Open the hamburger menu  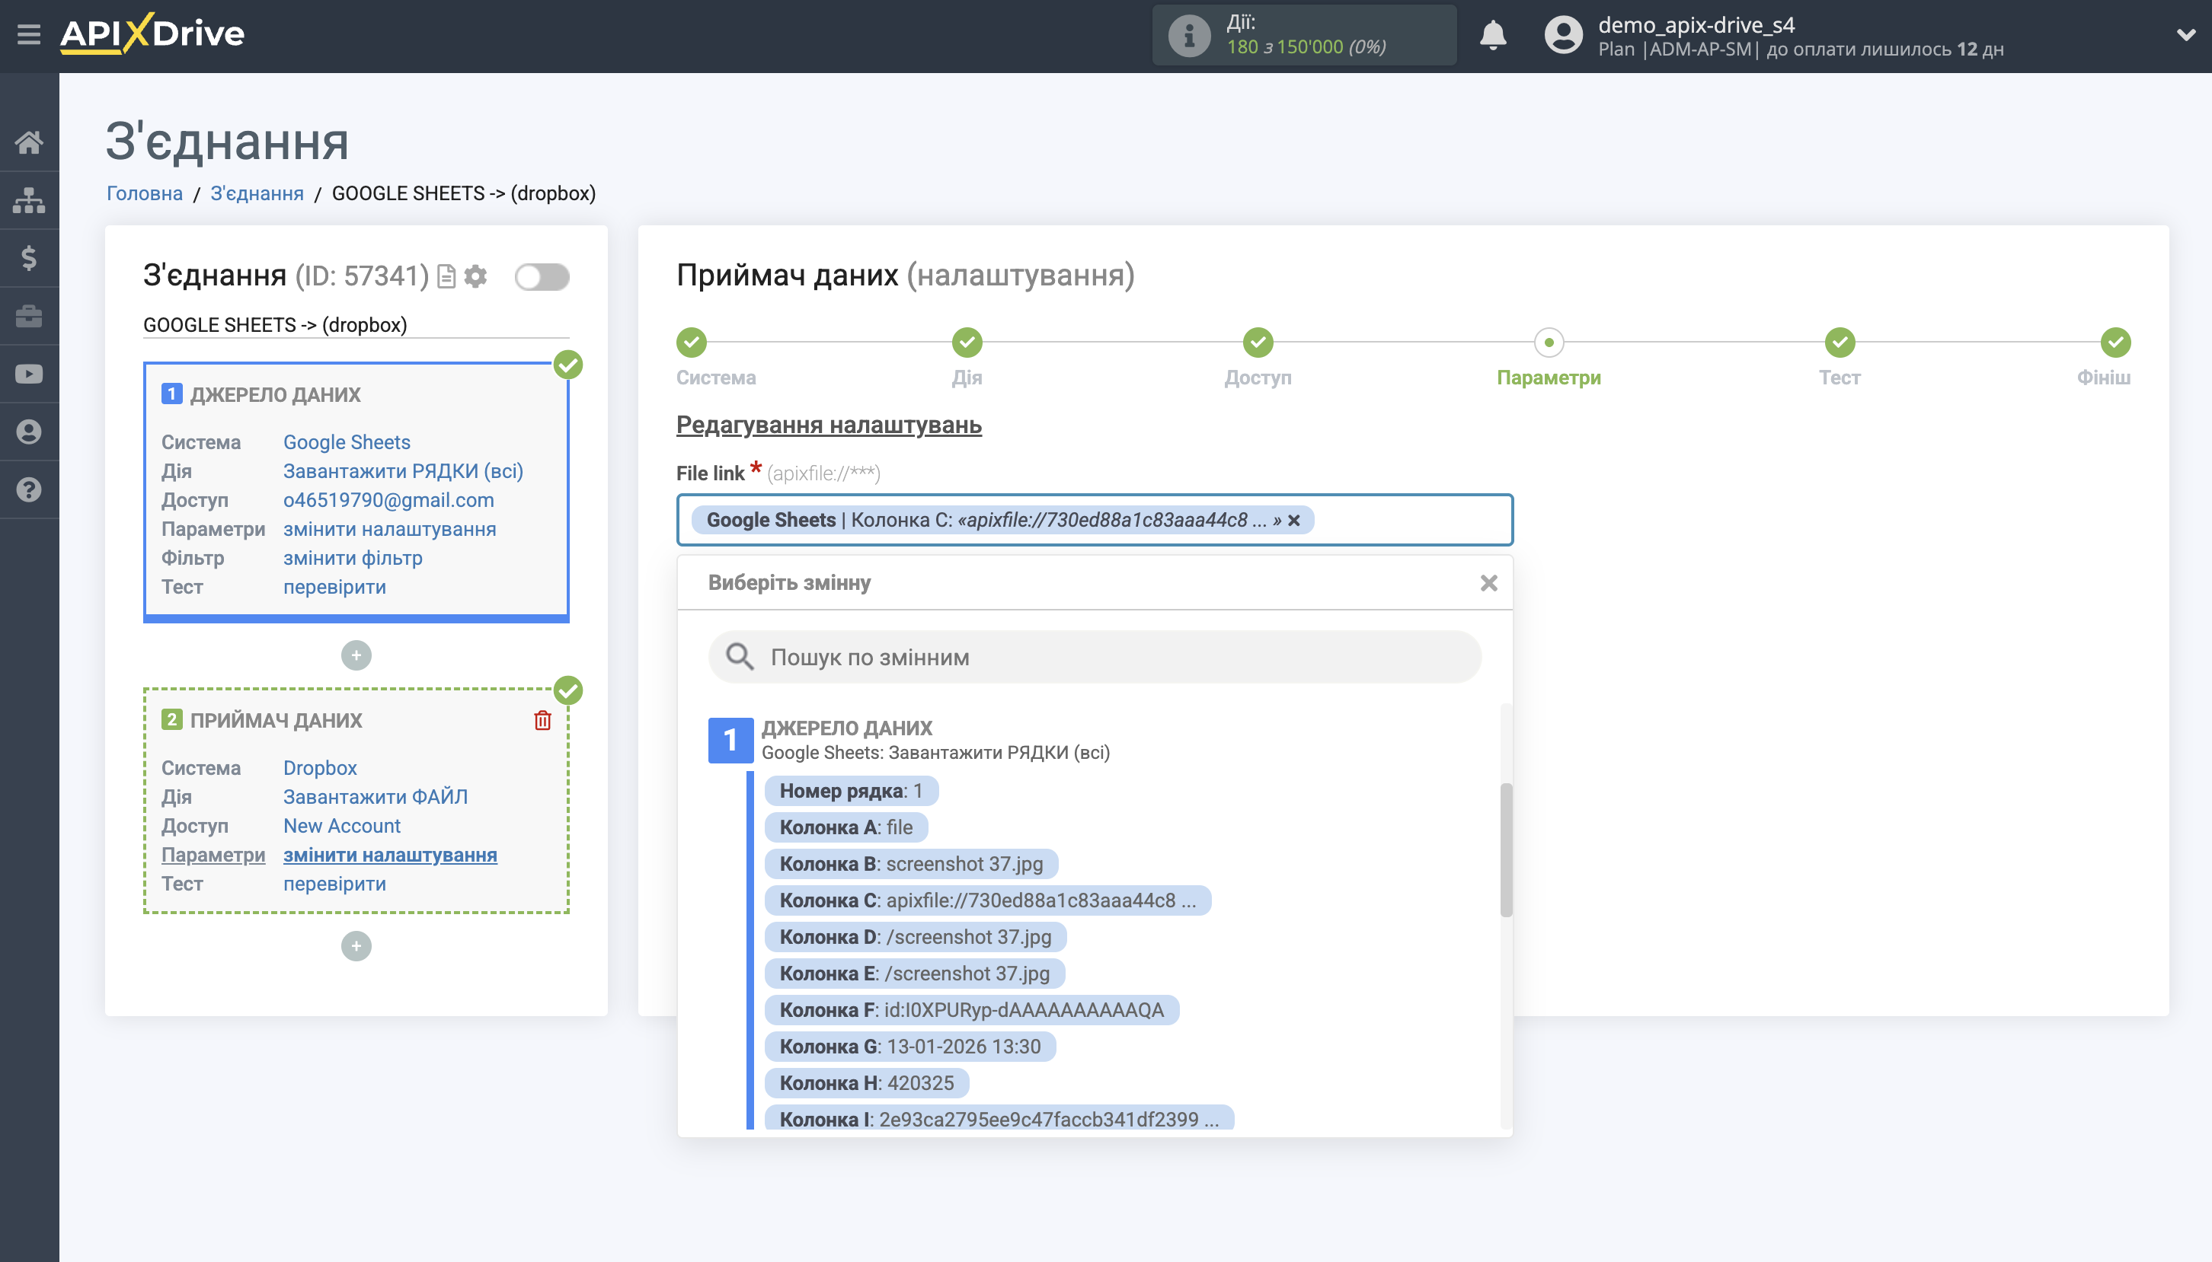29,33
